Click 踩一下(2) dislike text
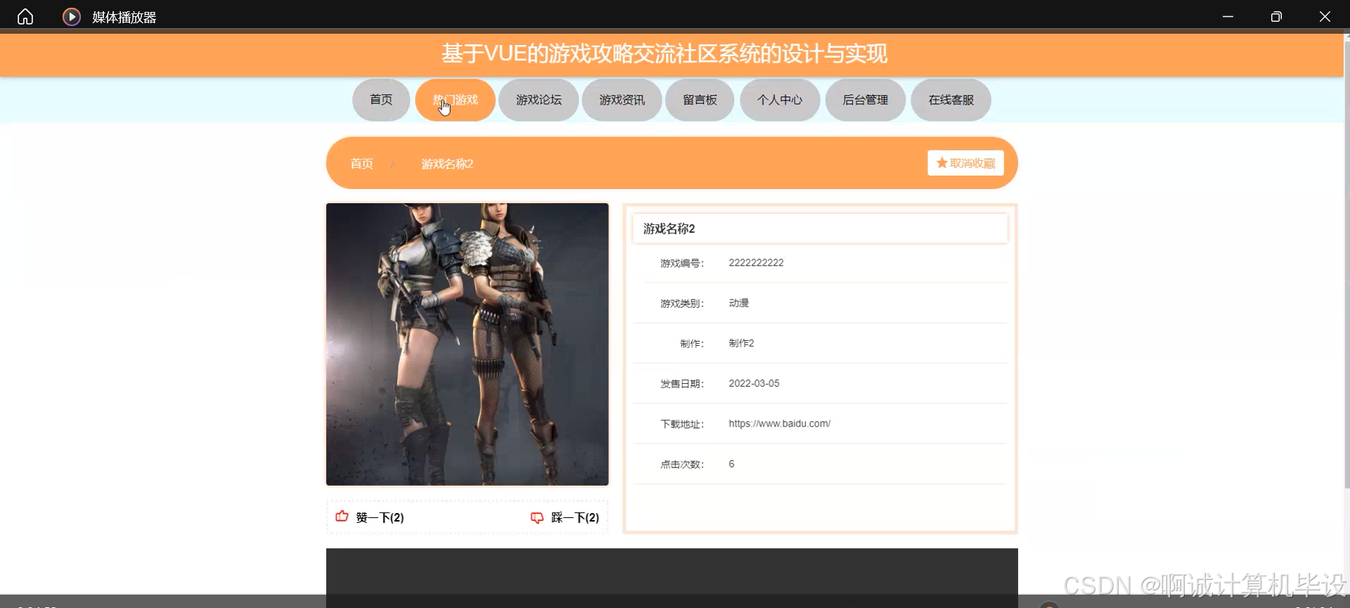Screen dimensions: 1350x608 (x=575, y=518)
